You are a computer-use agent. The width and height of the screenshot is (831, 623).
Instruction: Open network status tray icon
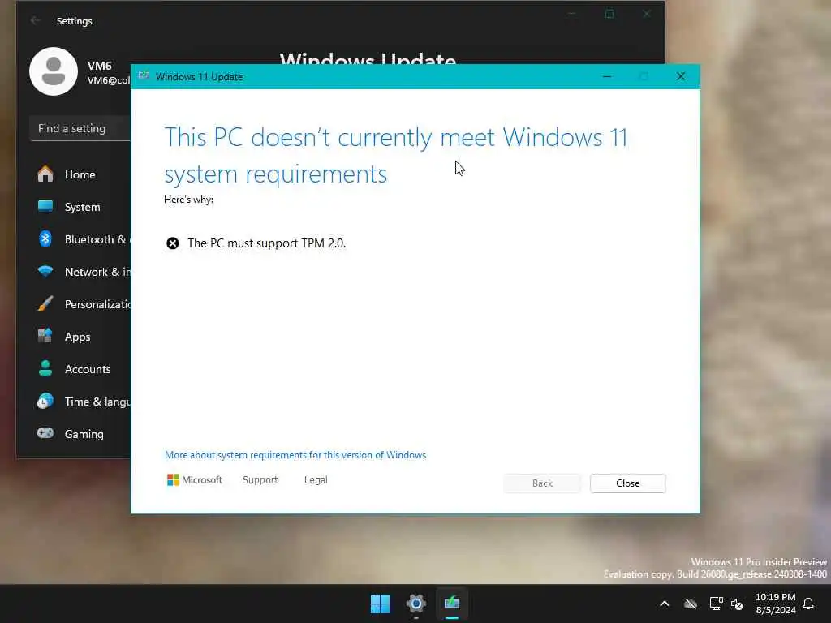tap(716, 604)
